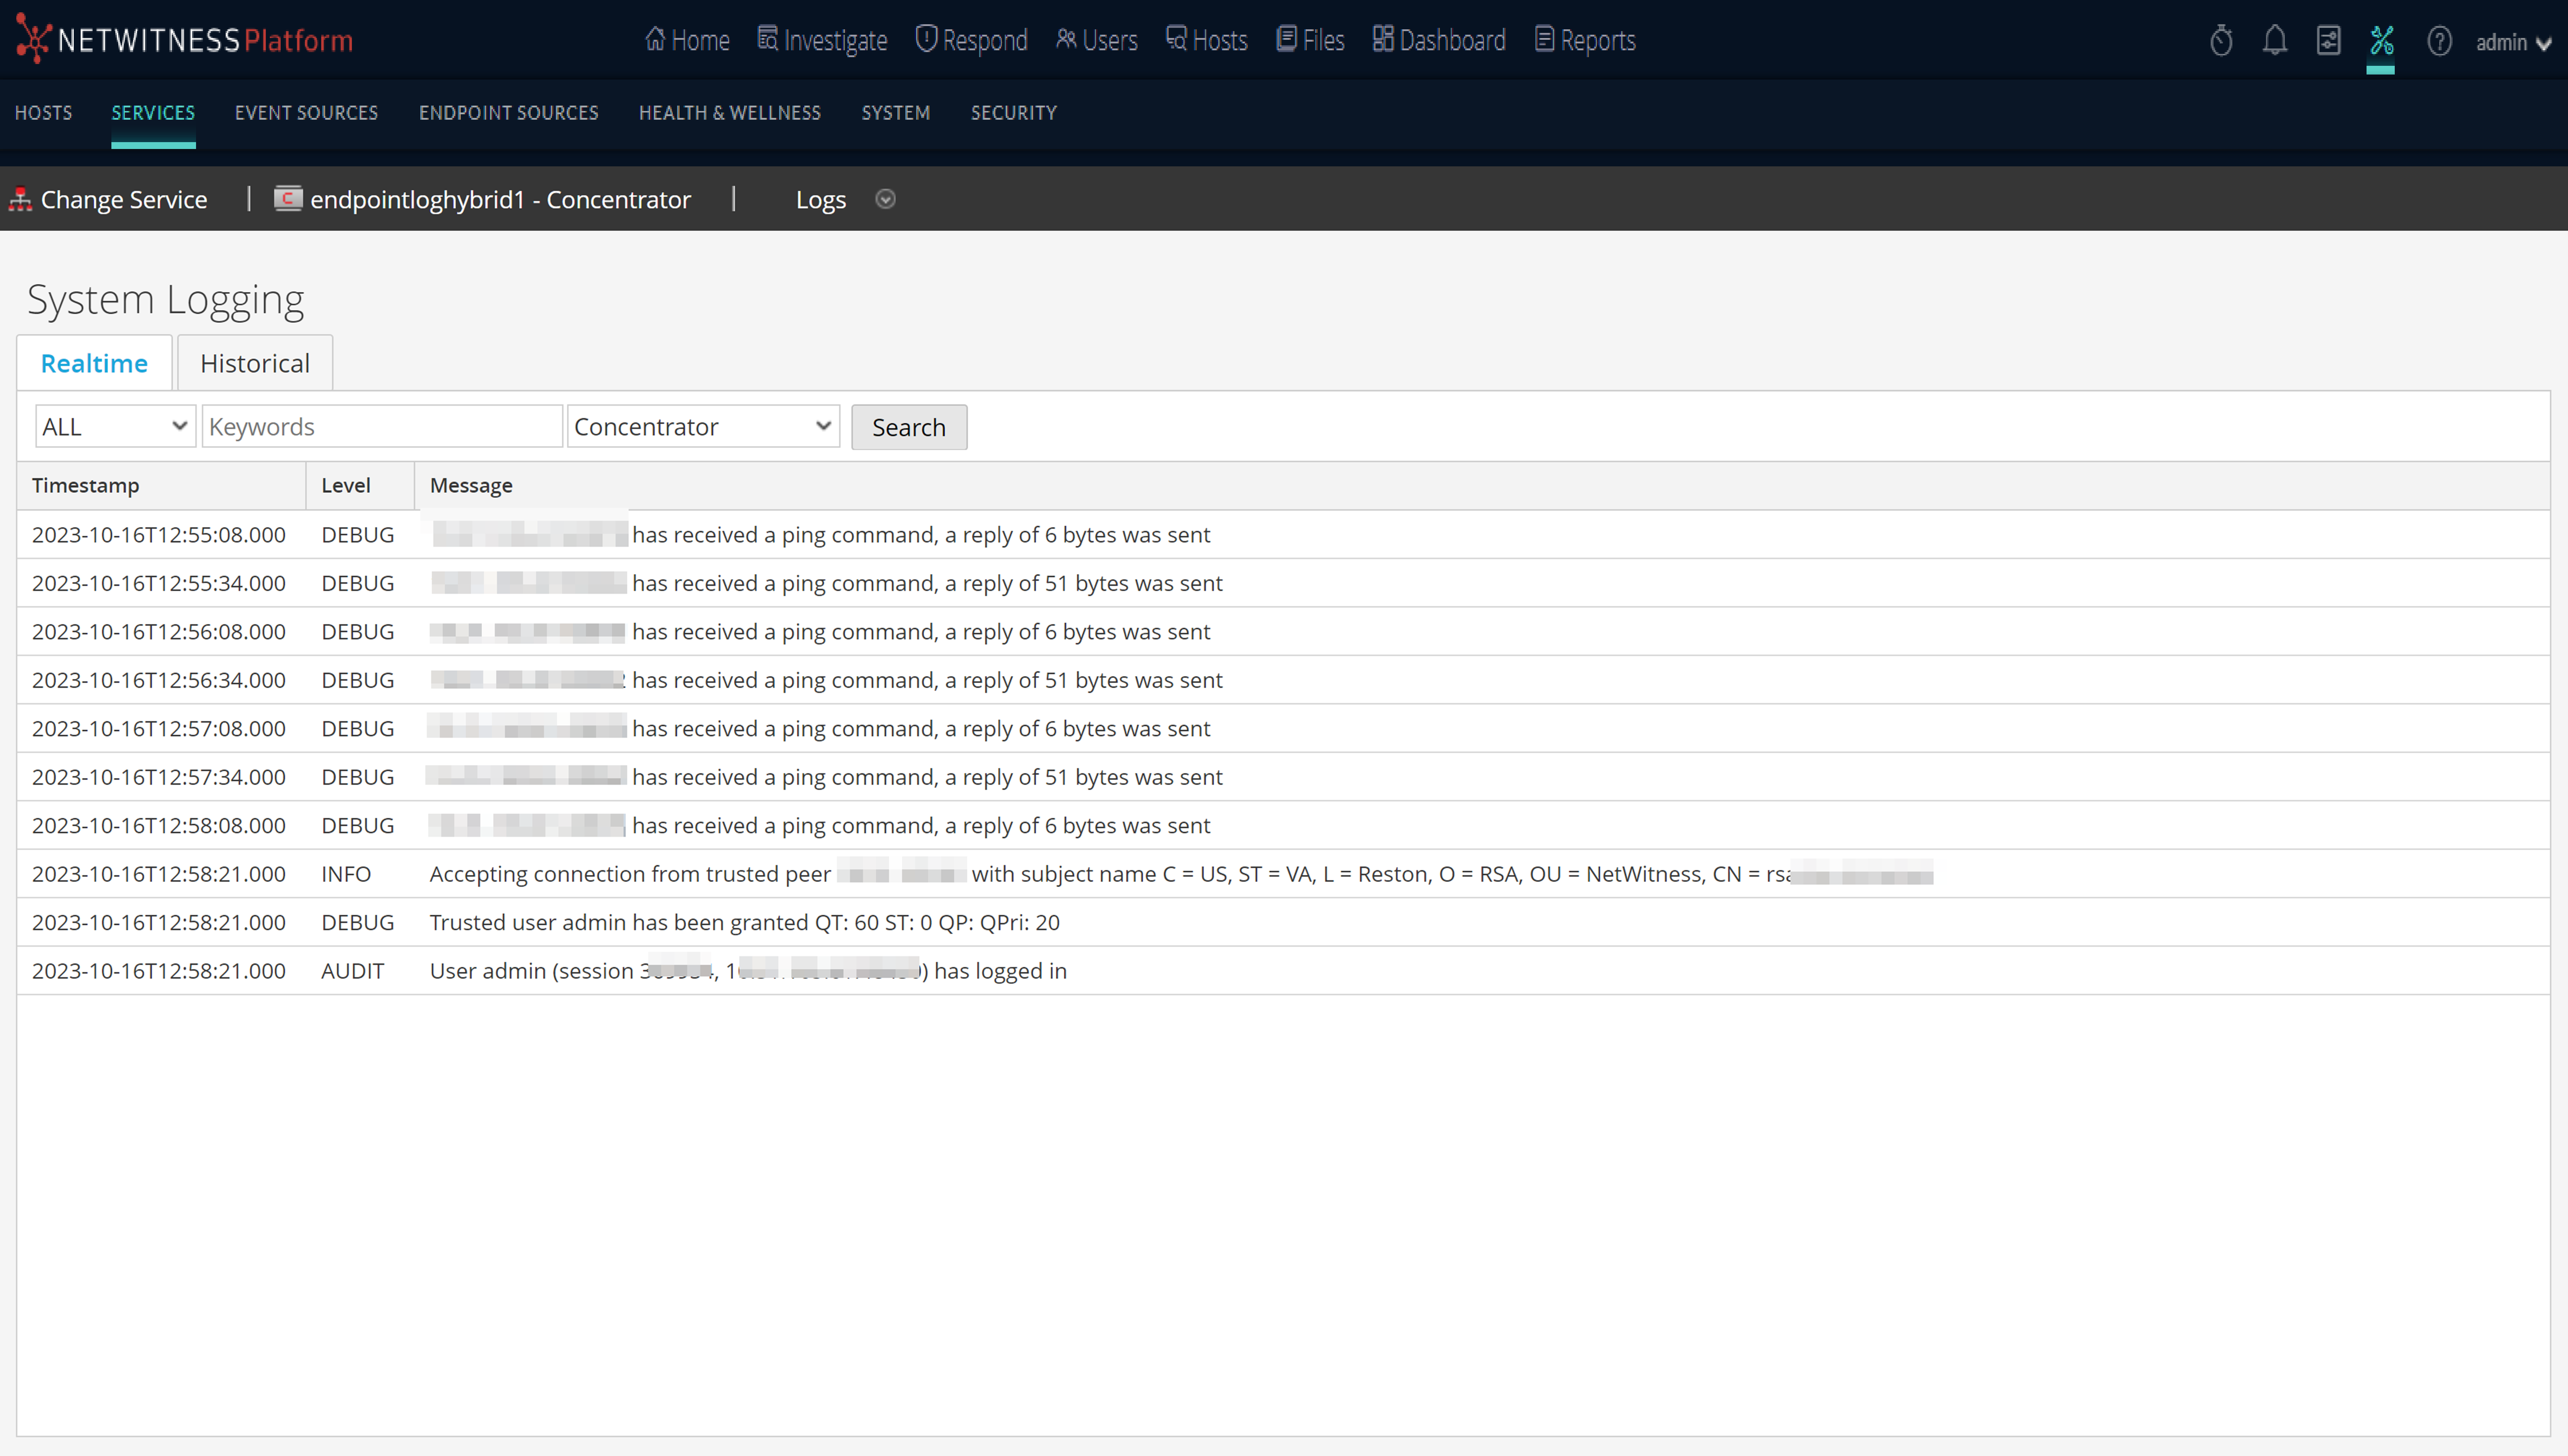
Task: Click the Search button
Action: 908,427
